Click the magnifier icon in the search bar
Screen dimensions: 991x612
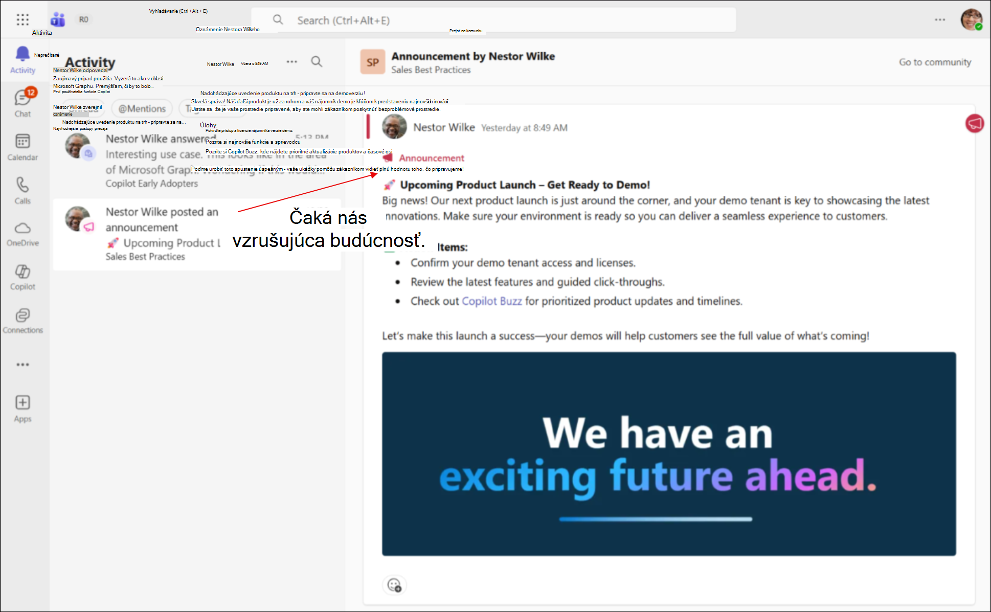[278, 20]
